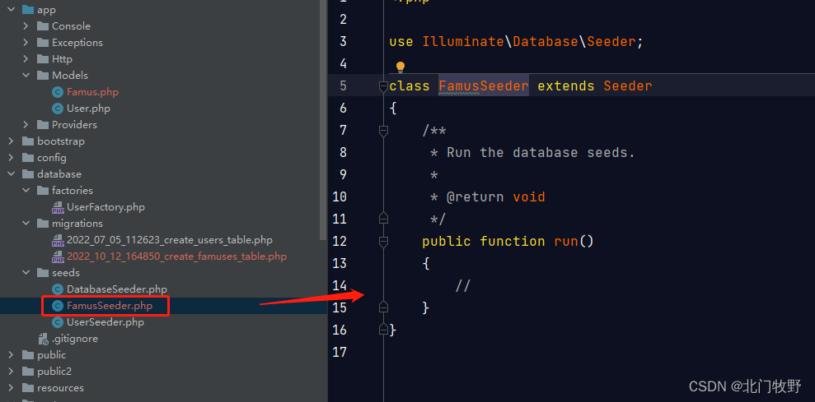Viewport: 815px width, 402px height.
Task: Click the public2 folder icon
Action: (28, 372)
